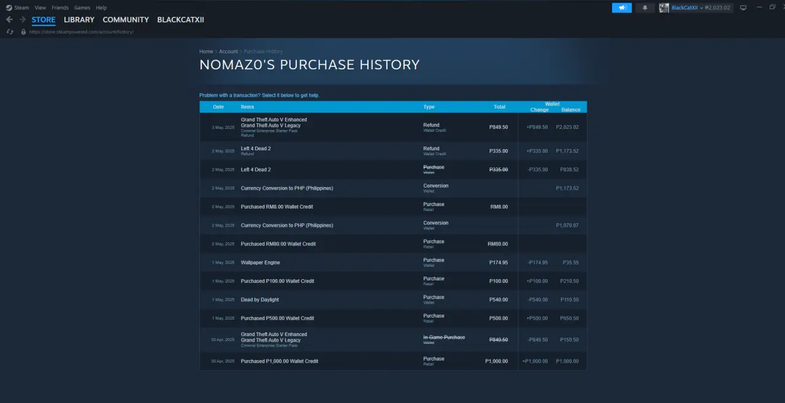785x403 pixels.
Task: Click the Total column header
Action: coord(500,107)
